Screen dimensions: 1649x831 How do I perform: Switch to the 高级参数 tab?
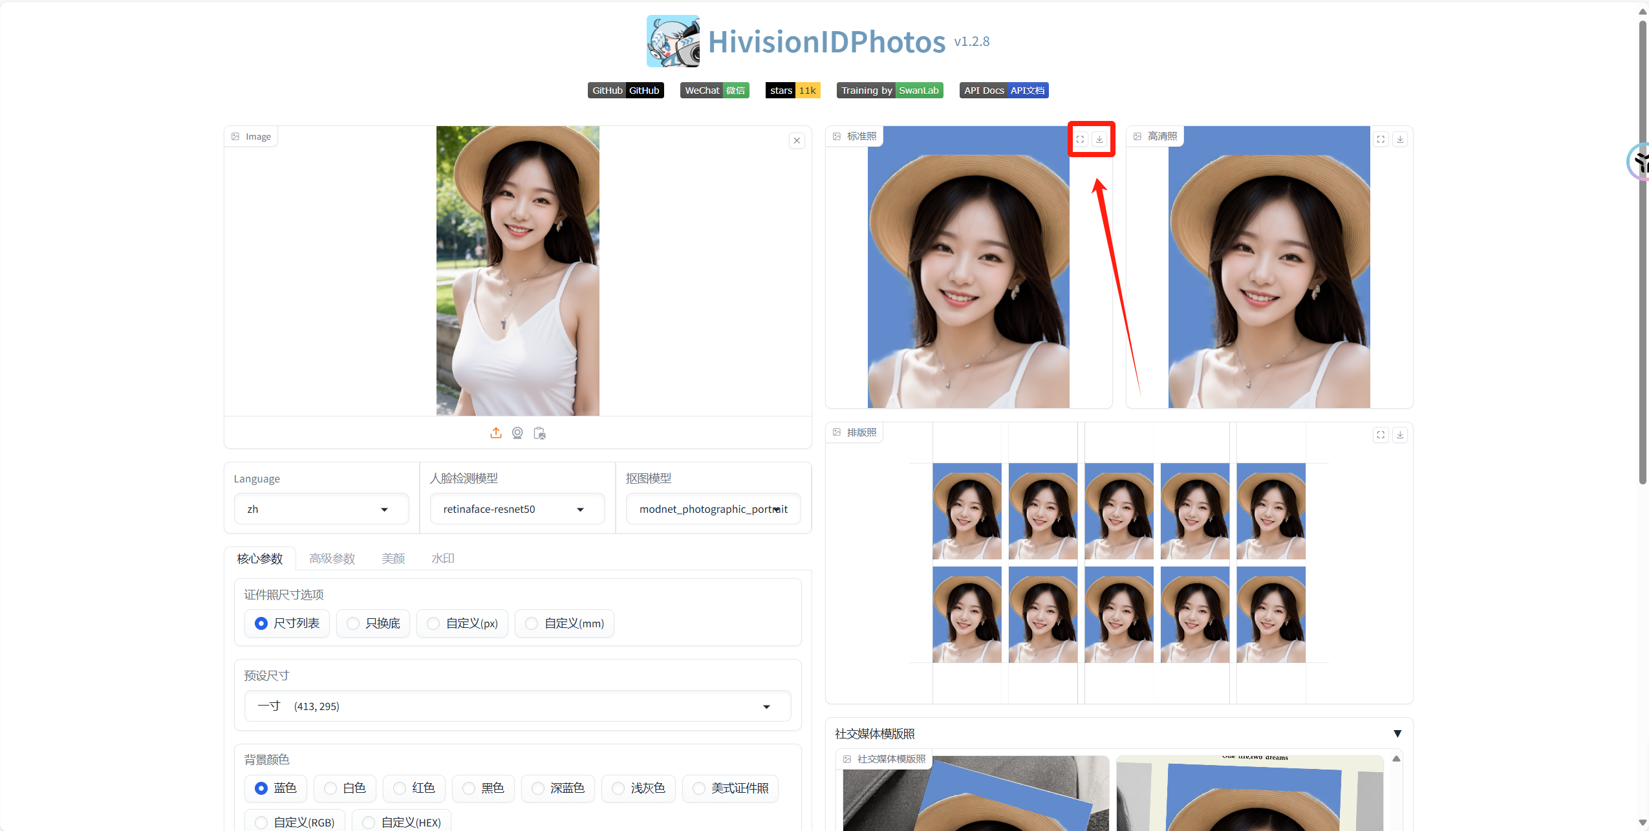pyautogui.click(x=332, y=558)
